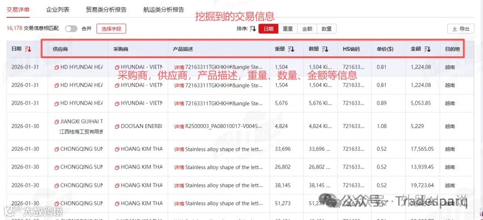This screenshot has height=220, width=483.
Task: Open 详情 link in the 38,145 weight row
Action: click(x=179, y=186)
